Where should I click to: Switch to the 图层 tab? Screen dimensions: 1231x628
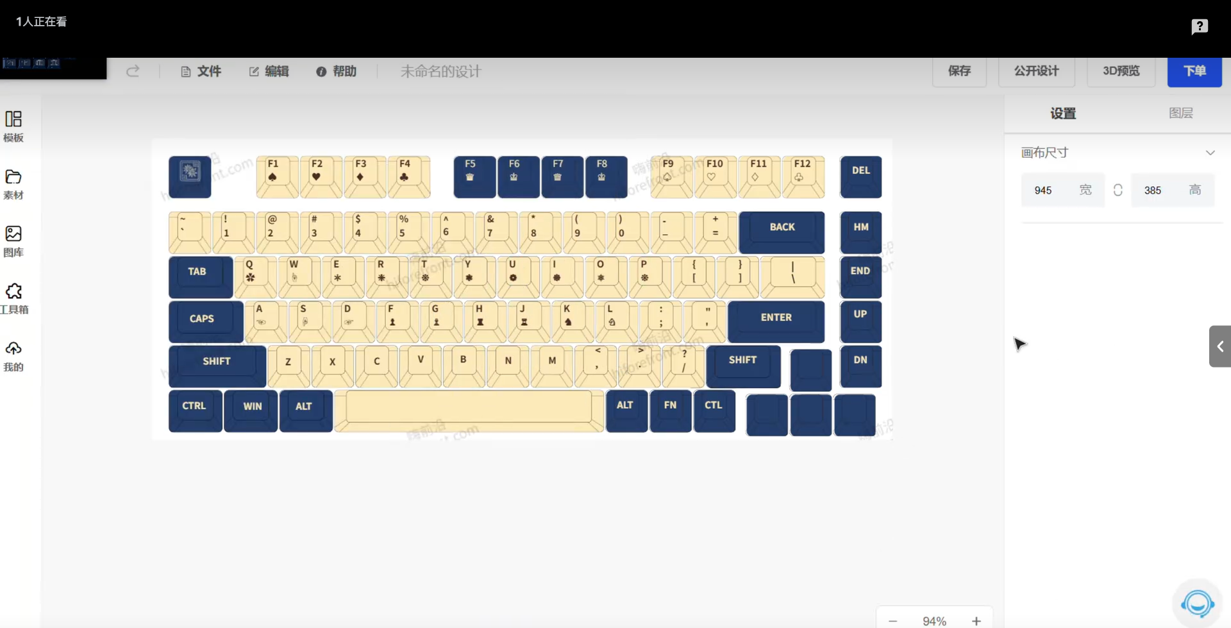click(x=1182, y=113)
